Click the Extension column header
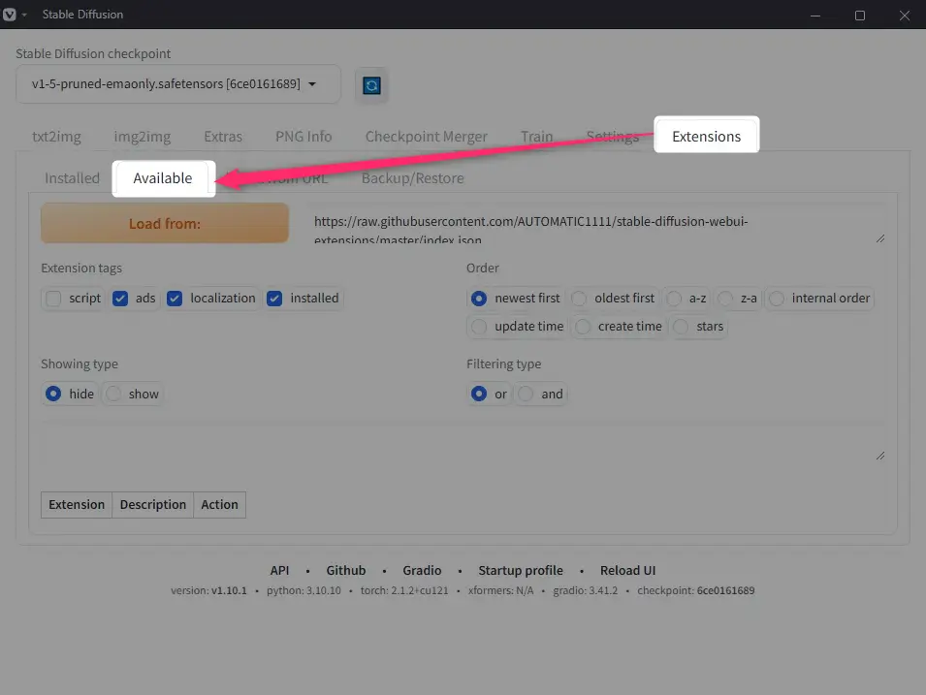This screenshot has height=695, width=926. pos(77,504)
